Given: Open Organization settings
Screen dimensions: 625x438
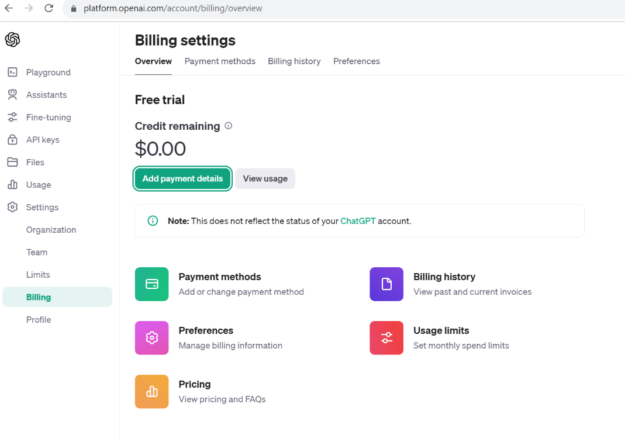Looking at the screenshot, I should 51,230.
